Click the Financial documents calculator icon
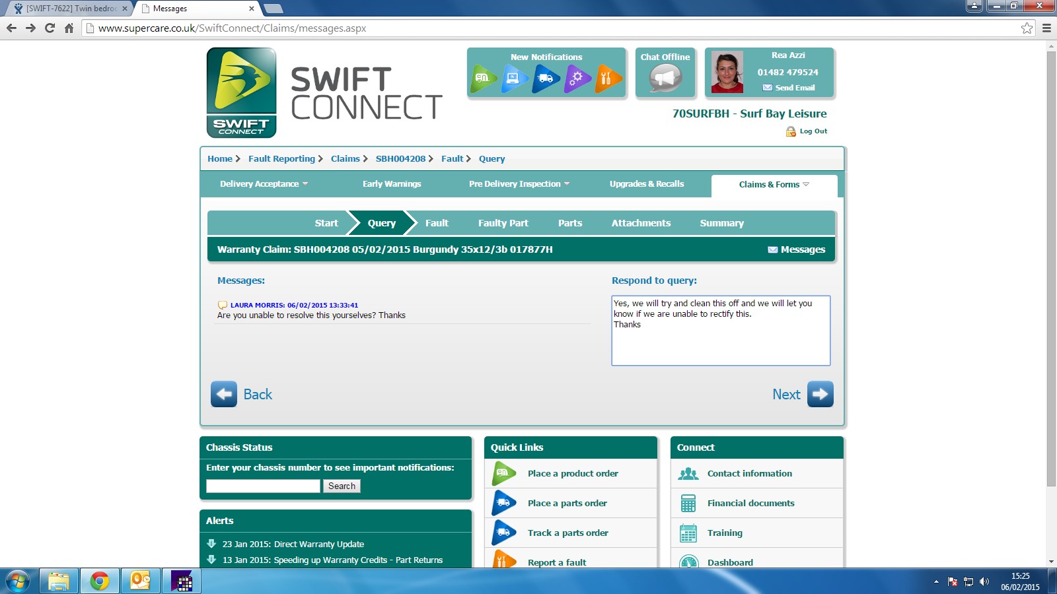 [688, 504]
